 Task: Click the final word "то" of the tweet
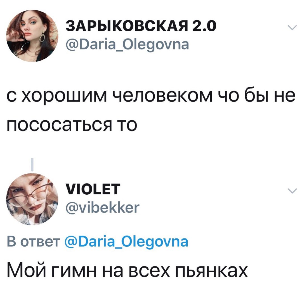tap(127, 125)
